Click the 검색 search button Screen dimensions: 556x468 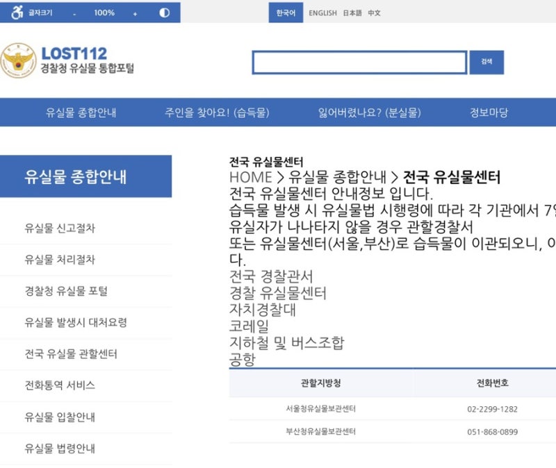click(486, 62)
